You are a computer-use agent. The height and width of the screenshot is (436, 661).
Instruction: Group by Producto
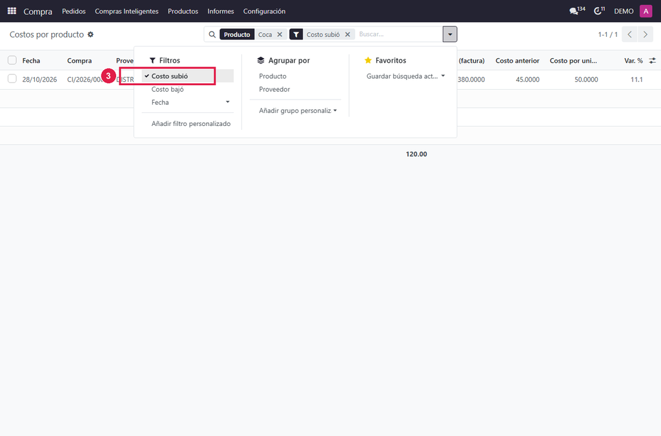(x=273, y=76)
